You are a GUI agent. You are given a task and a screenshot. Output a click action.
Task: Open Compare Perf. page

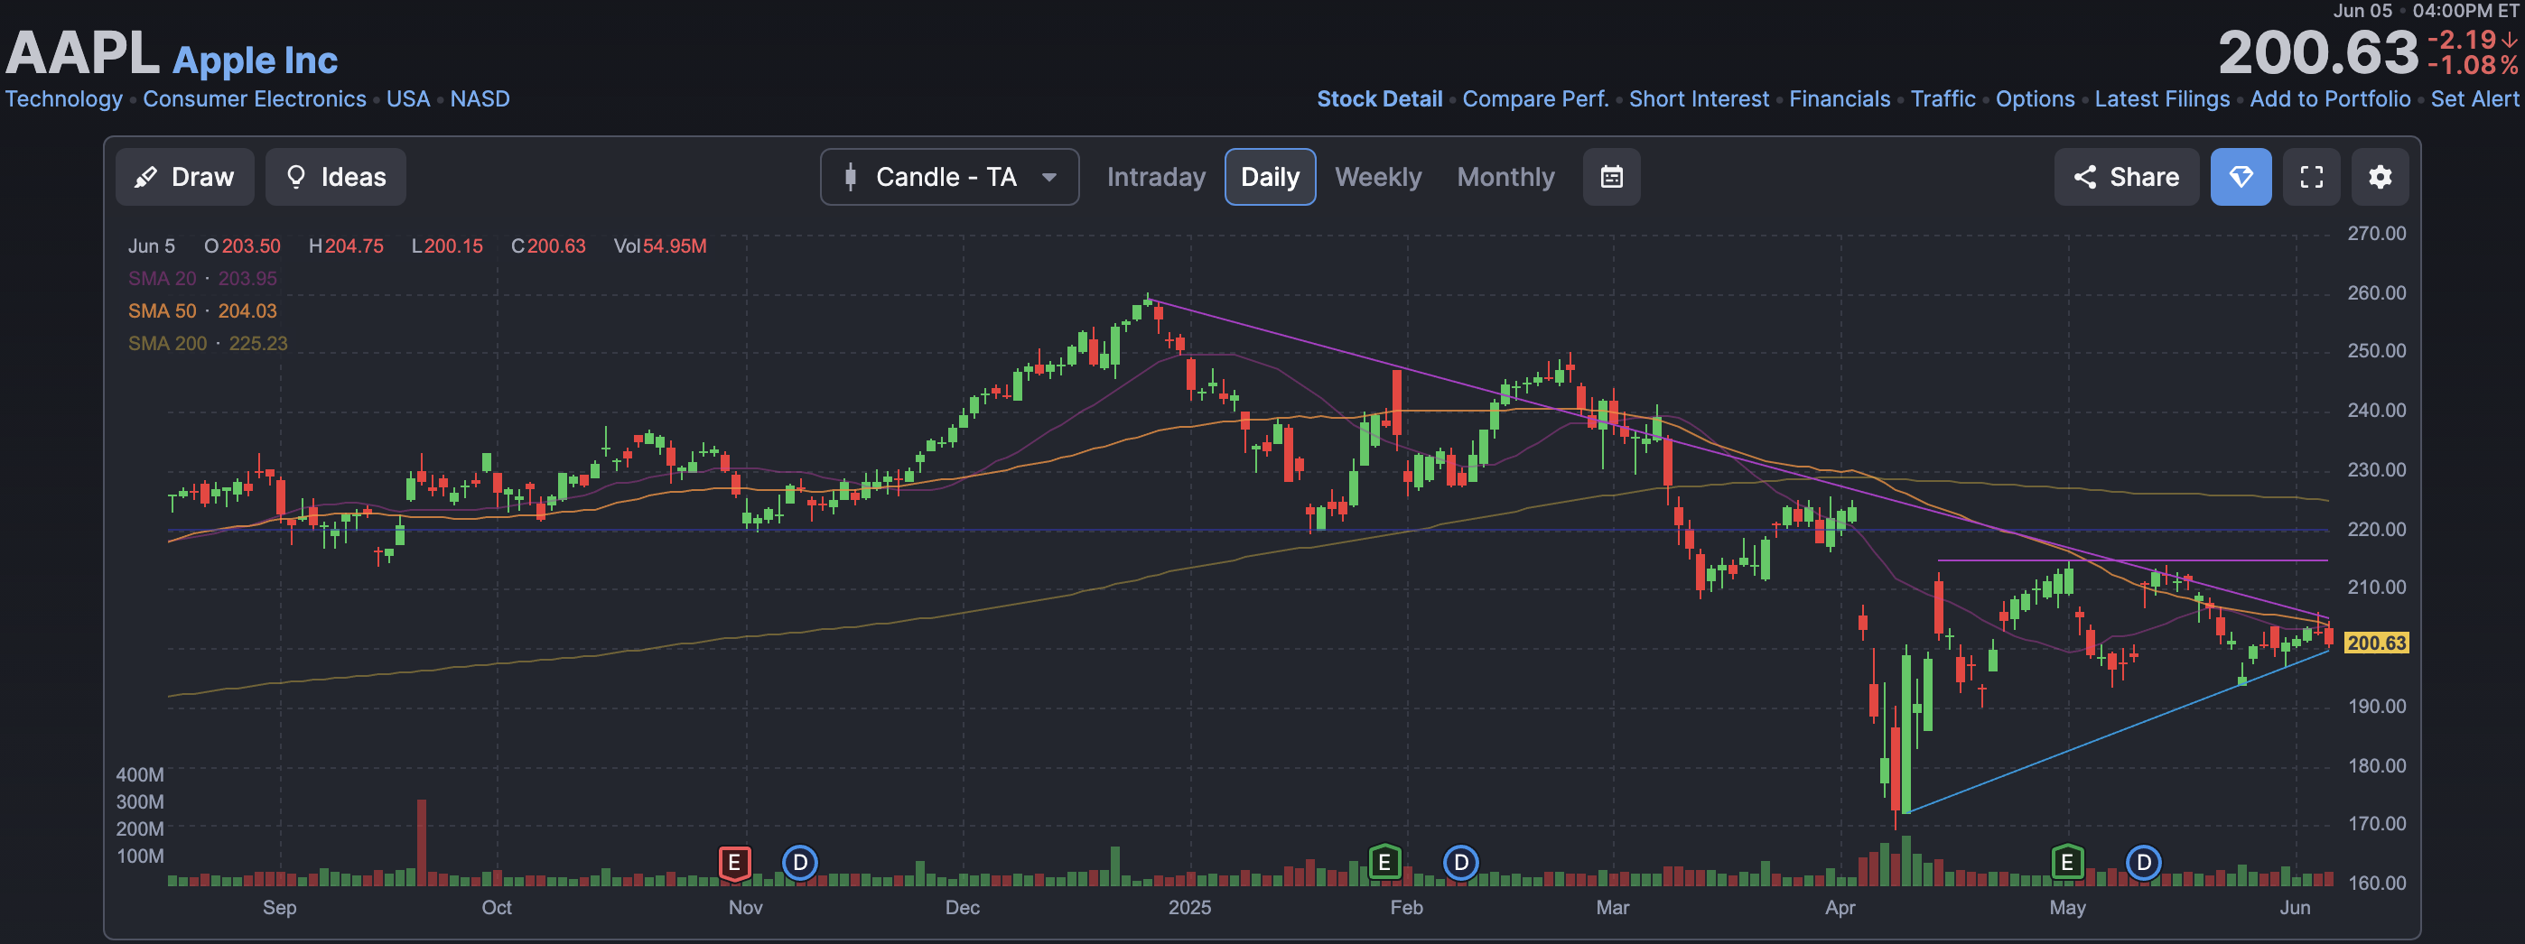[x=1535, y=99]
